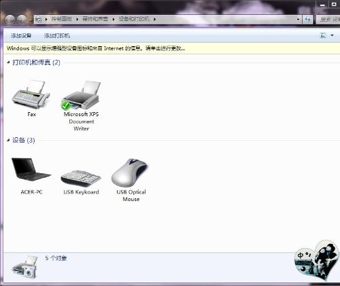
Task: Open the view options dropdown arrow
Action: point(333,35)
